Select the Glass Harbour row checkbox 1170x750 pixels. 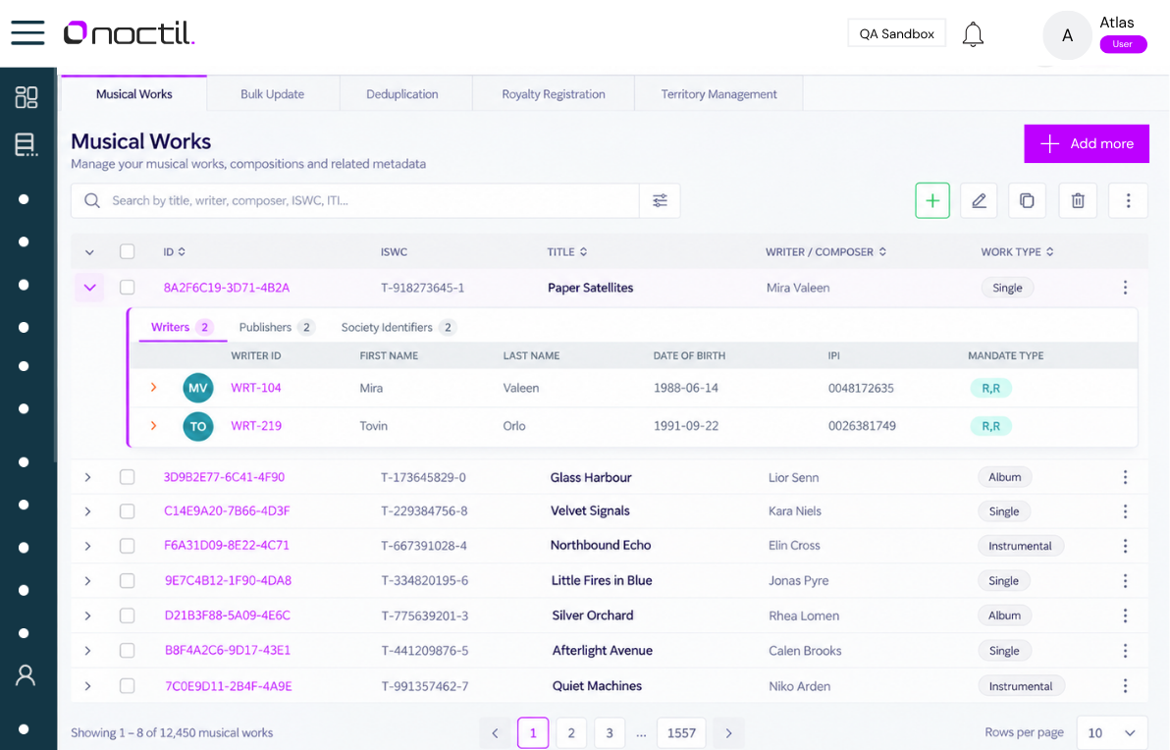127,477
